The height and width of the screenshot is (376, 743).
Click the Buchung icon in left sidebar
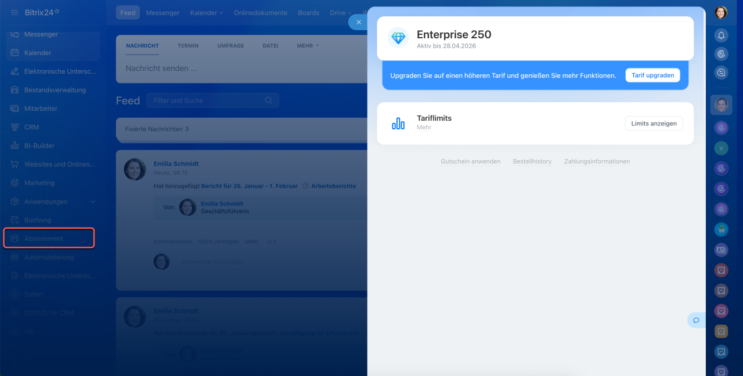15,220
